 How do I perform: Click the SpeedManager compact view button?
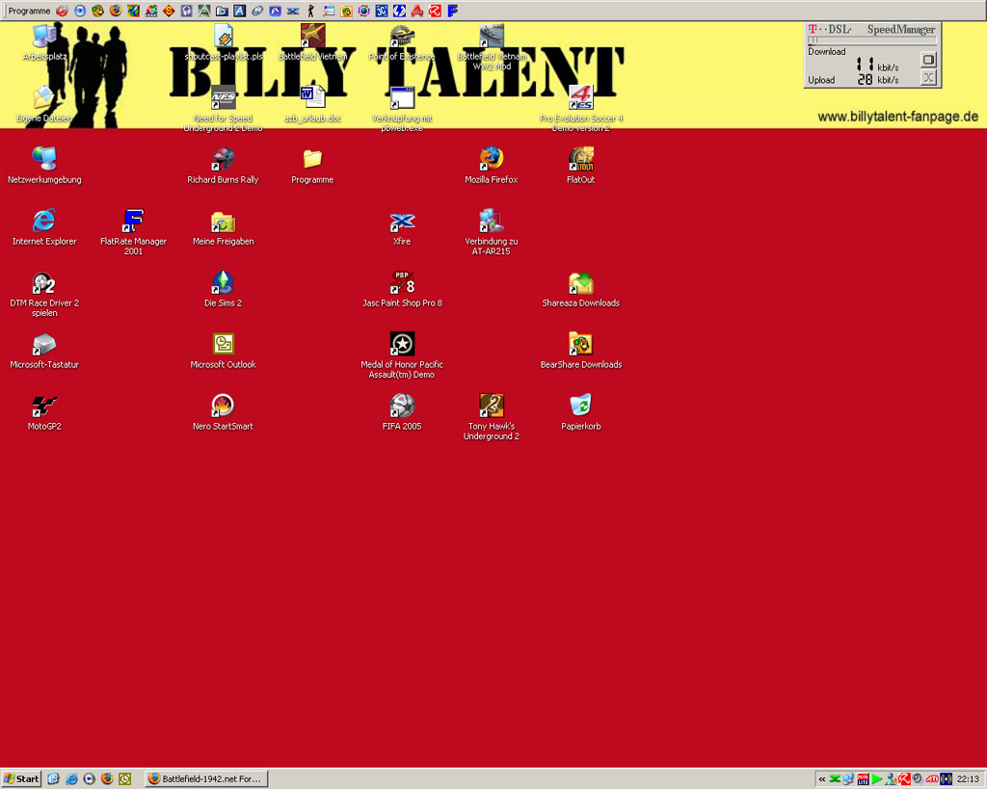tap(928, 60)
